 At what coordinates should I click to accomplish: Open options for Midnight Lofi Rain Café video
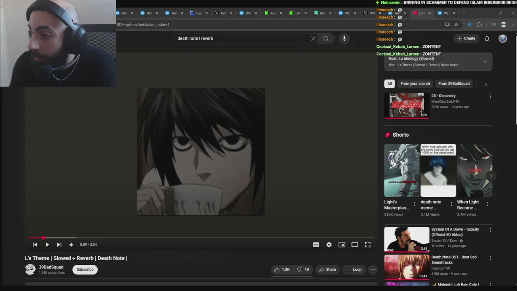click(x=490, y=285)
